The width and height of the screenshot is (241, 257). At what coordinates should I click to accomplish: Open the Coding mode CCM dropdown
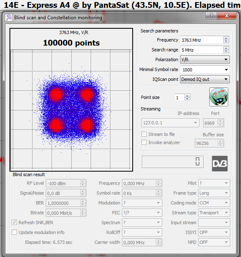pos(214,203)
